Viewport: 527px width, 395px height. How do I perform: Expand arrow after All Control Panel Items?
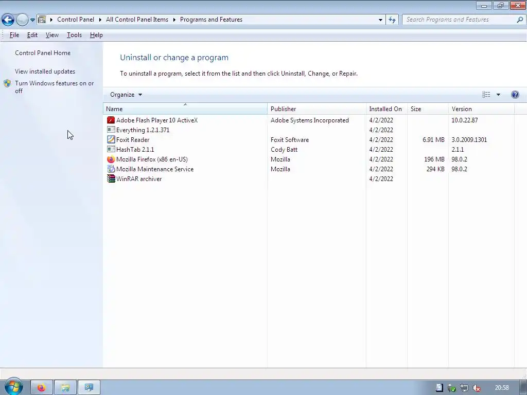pos(174,20)
